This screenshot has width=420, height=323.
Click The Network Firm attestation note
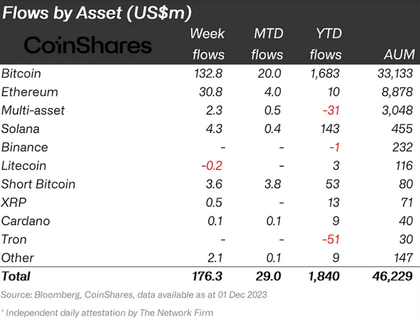pos(108,312)
